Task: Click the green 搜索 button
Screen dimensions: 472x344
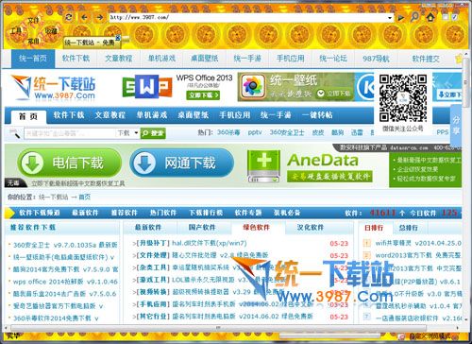Action: 153,133
